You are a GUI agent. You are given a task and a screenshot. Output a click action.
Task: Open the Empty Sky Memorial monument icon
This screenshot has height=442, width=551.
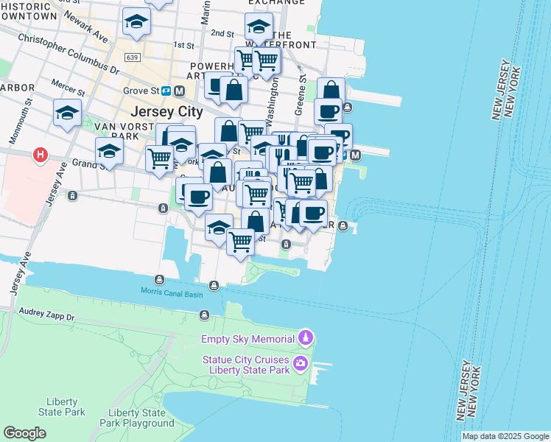click(x=306, y=338)
